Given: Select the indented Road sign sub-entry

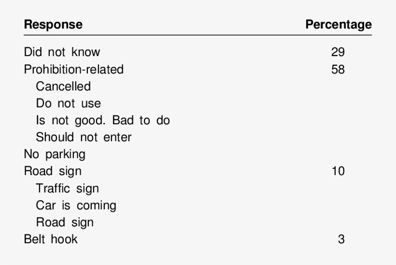Looking at the screenshot, I should click(x=65, y=222).
